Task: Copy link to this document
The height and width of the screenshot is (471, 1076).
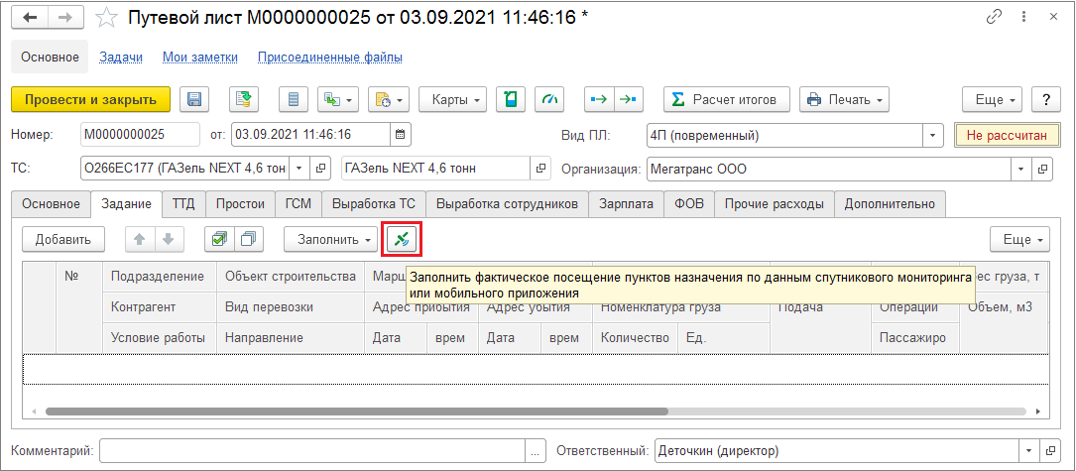Action: [x=995, y=19]
